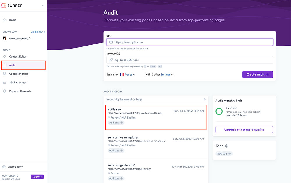
Task: Click the Upgrade credits button
Action: 37,177
